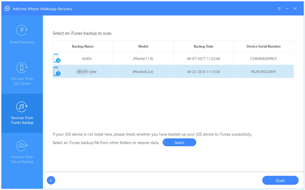
Task: Select Recover from iCloud Backup icon
Action: [x=22, y=146]
